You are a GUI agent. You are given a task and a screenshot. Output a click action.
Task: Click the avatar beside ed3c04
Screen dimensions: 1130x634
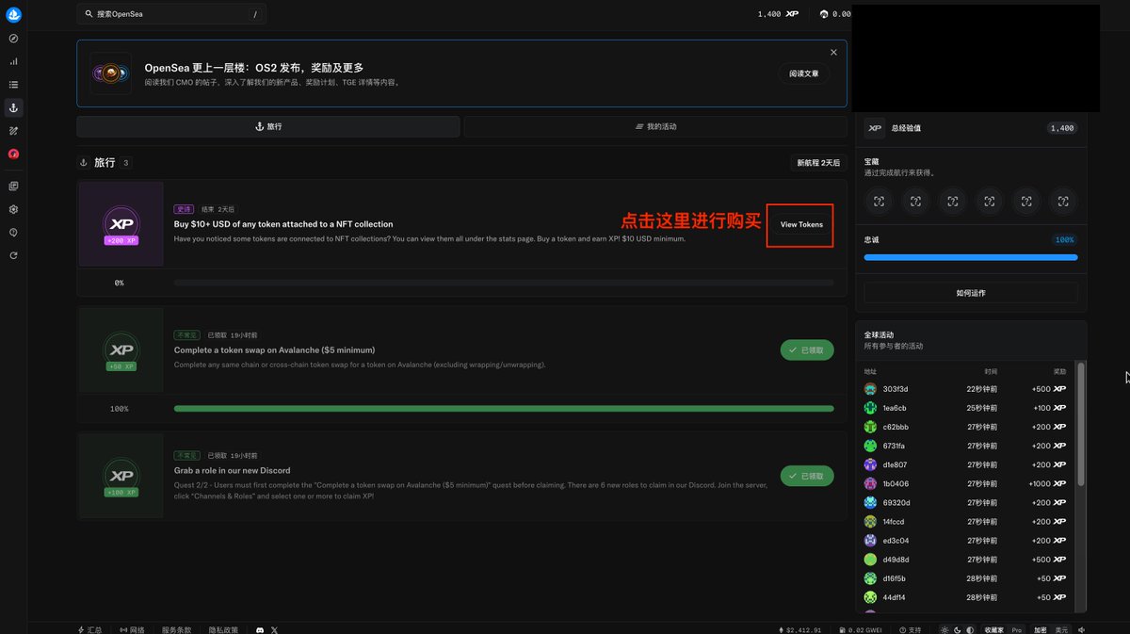point(870,541)
